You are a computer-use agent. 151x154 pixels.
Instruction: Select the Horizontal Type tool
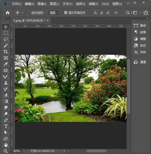6,126
